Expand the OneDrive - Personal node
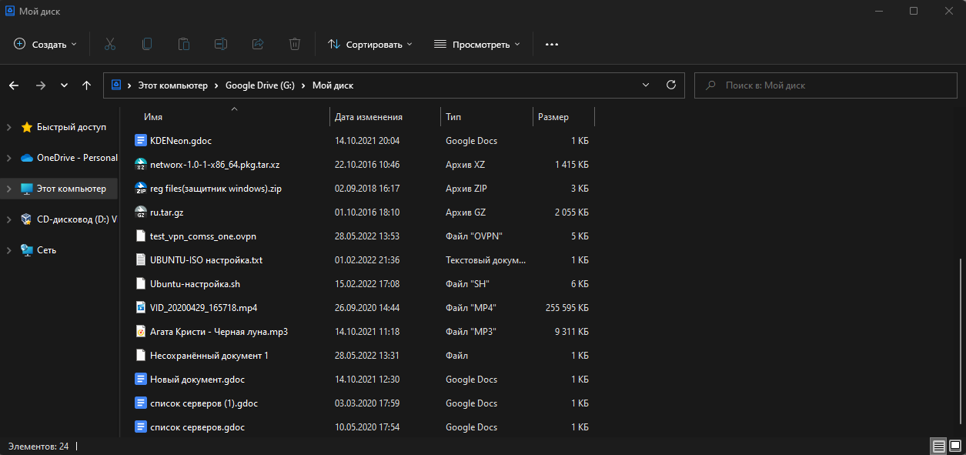Screen dimensions: 966x455 tap(8, 158)
